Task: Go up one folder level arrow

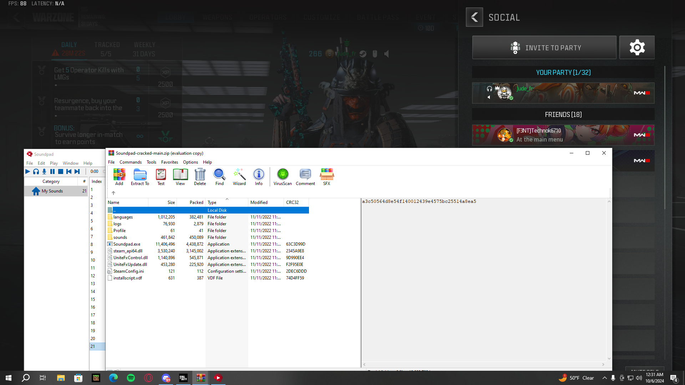Action: click(113, 193)
